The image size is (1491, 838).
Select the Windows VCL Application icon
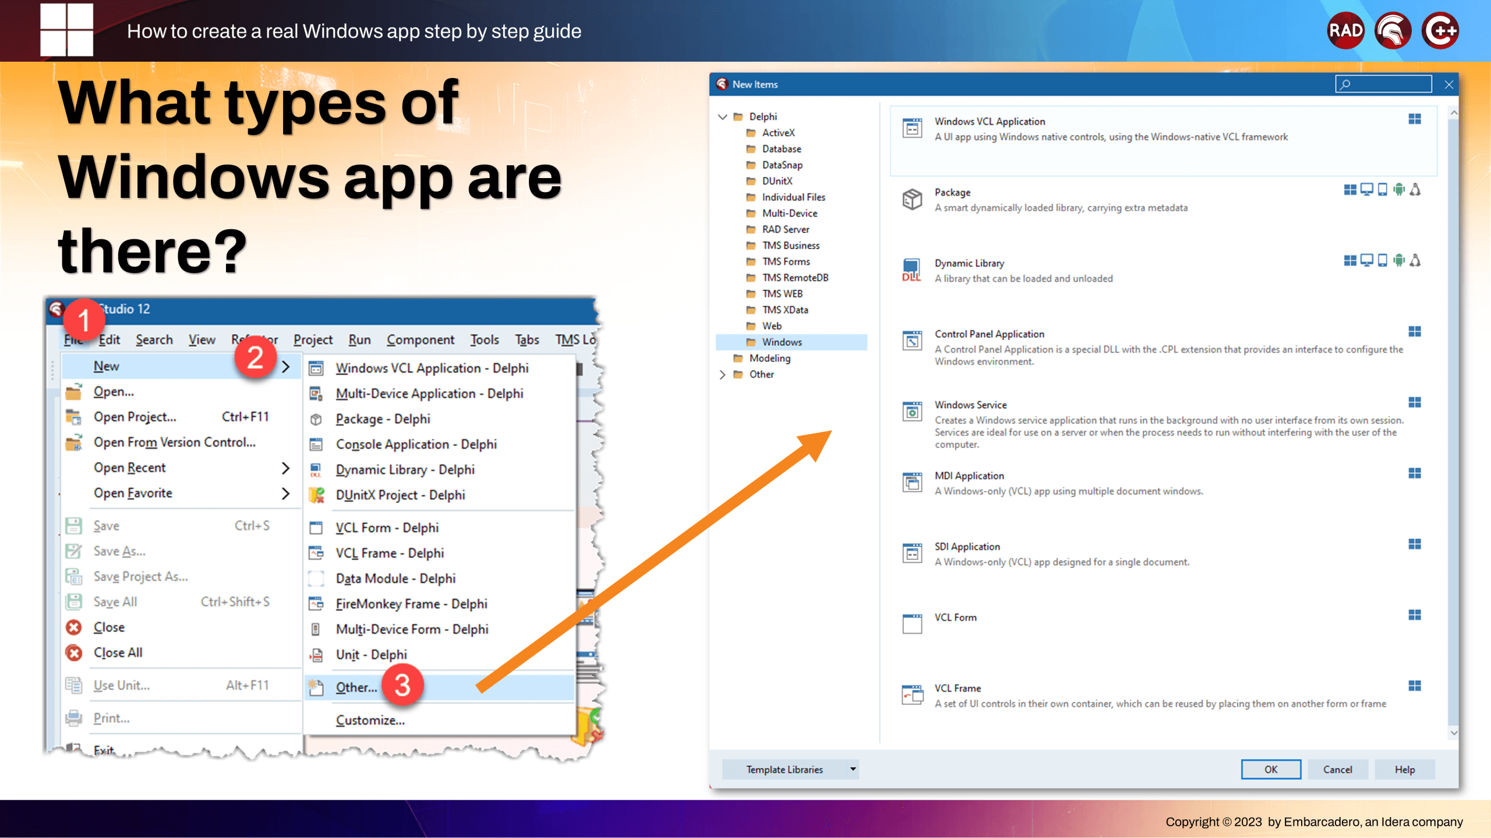(912, 128)
